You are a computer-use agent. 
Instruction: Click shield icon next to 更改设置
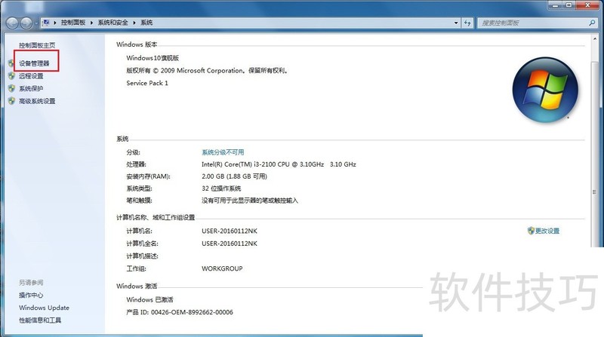click(531, 231)
